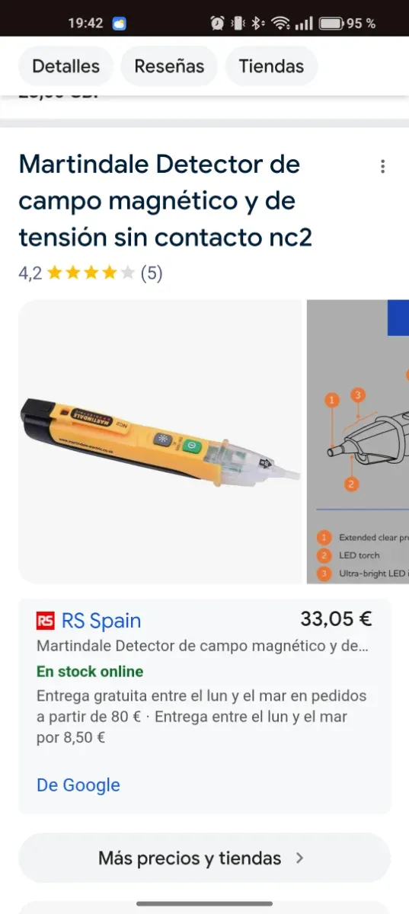Viewport: 409px width, 914px height.
Task: Tap the star rating 4,2 row
Action: pyautogui.click(x=91, y=273)
